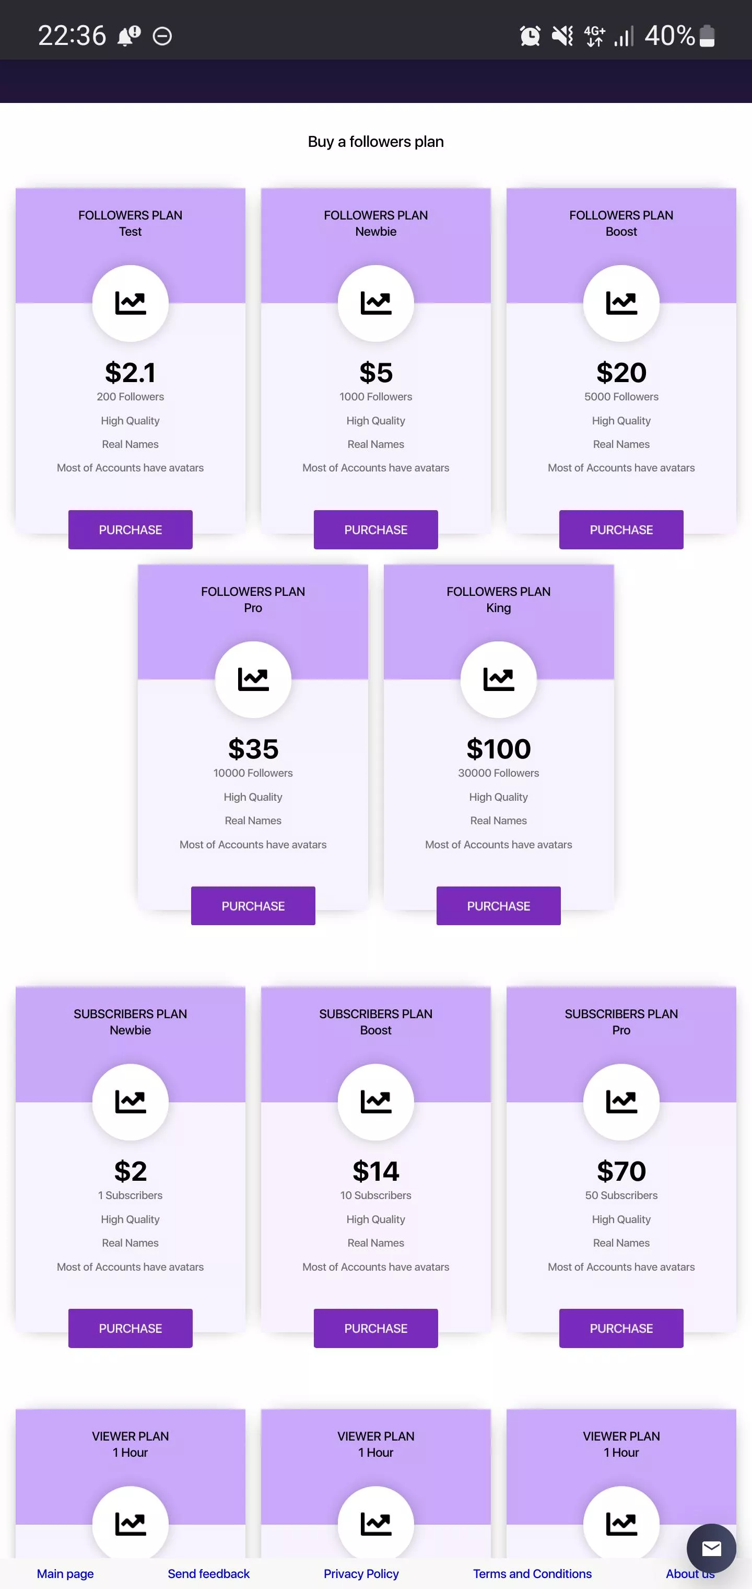Buy the $100 King followers plan
The height and width of the screenshot is (1589, 752).
coord(498,905)
